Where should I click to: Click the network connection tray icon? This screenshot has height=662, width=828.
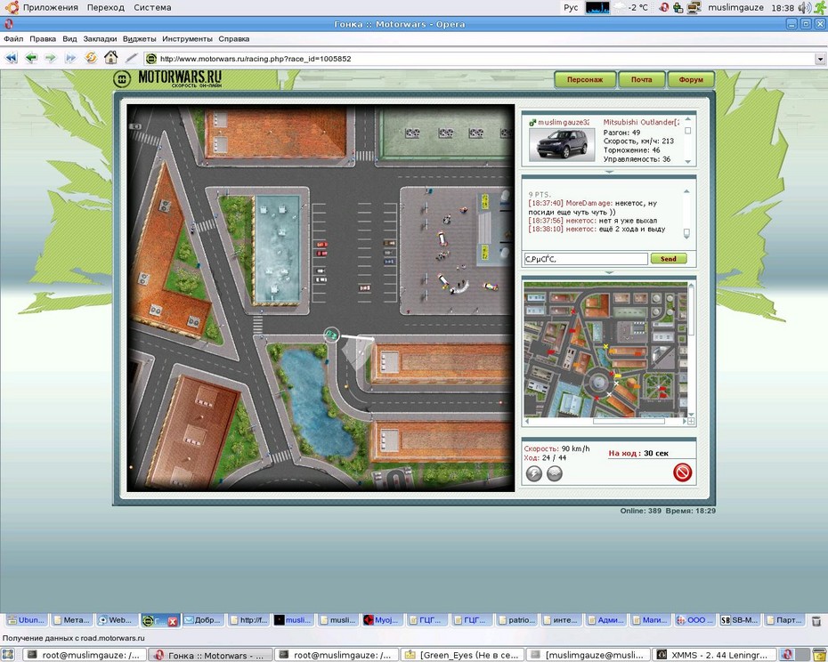[x=694, y=7]
